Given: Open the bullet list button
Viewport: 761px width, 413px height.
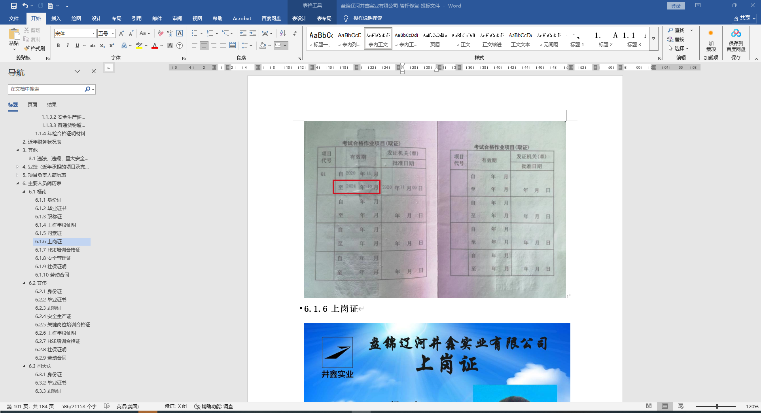Looking at the screenshot, I should [194, 34].
